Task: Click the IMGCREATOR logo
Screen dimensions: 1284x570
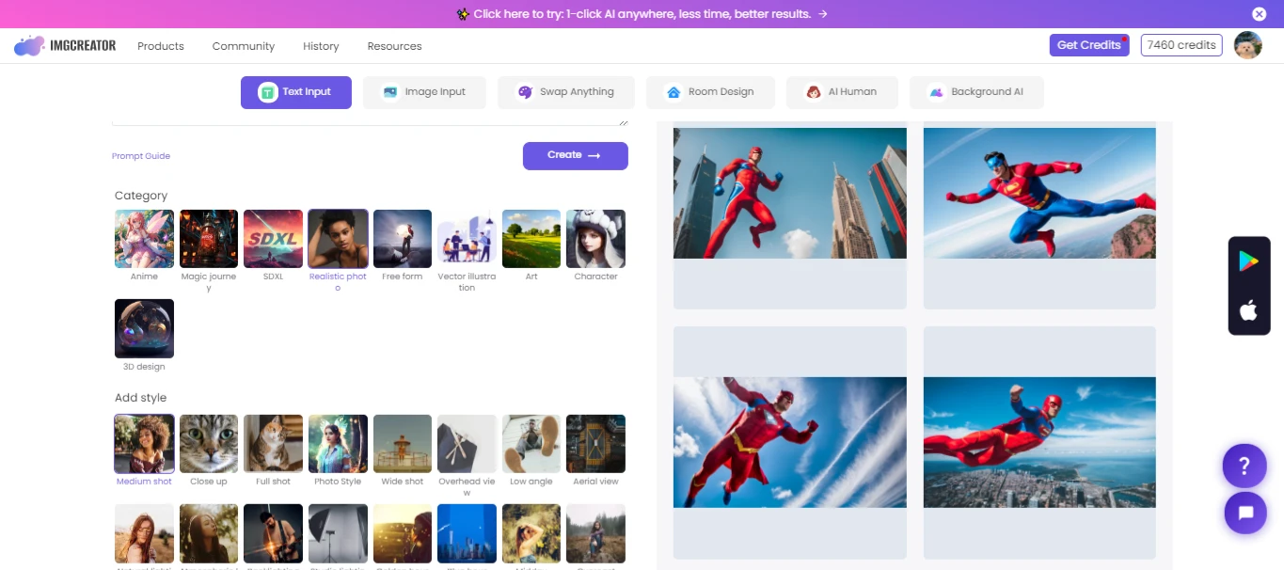Action: (x=65, y=45)
